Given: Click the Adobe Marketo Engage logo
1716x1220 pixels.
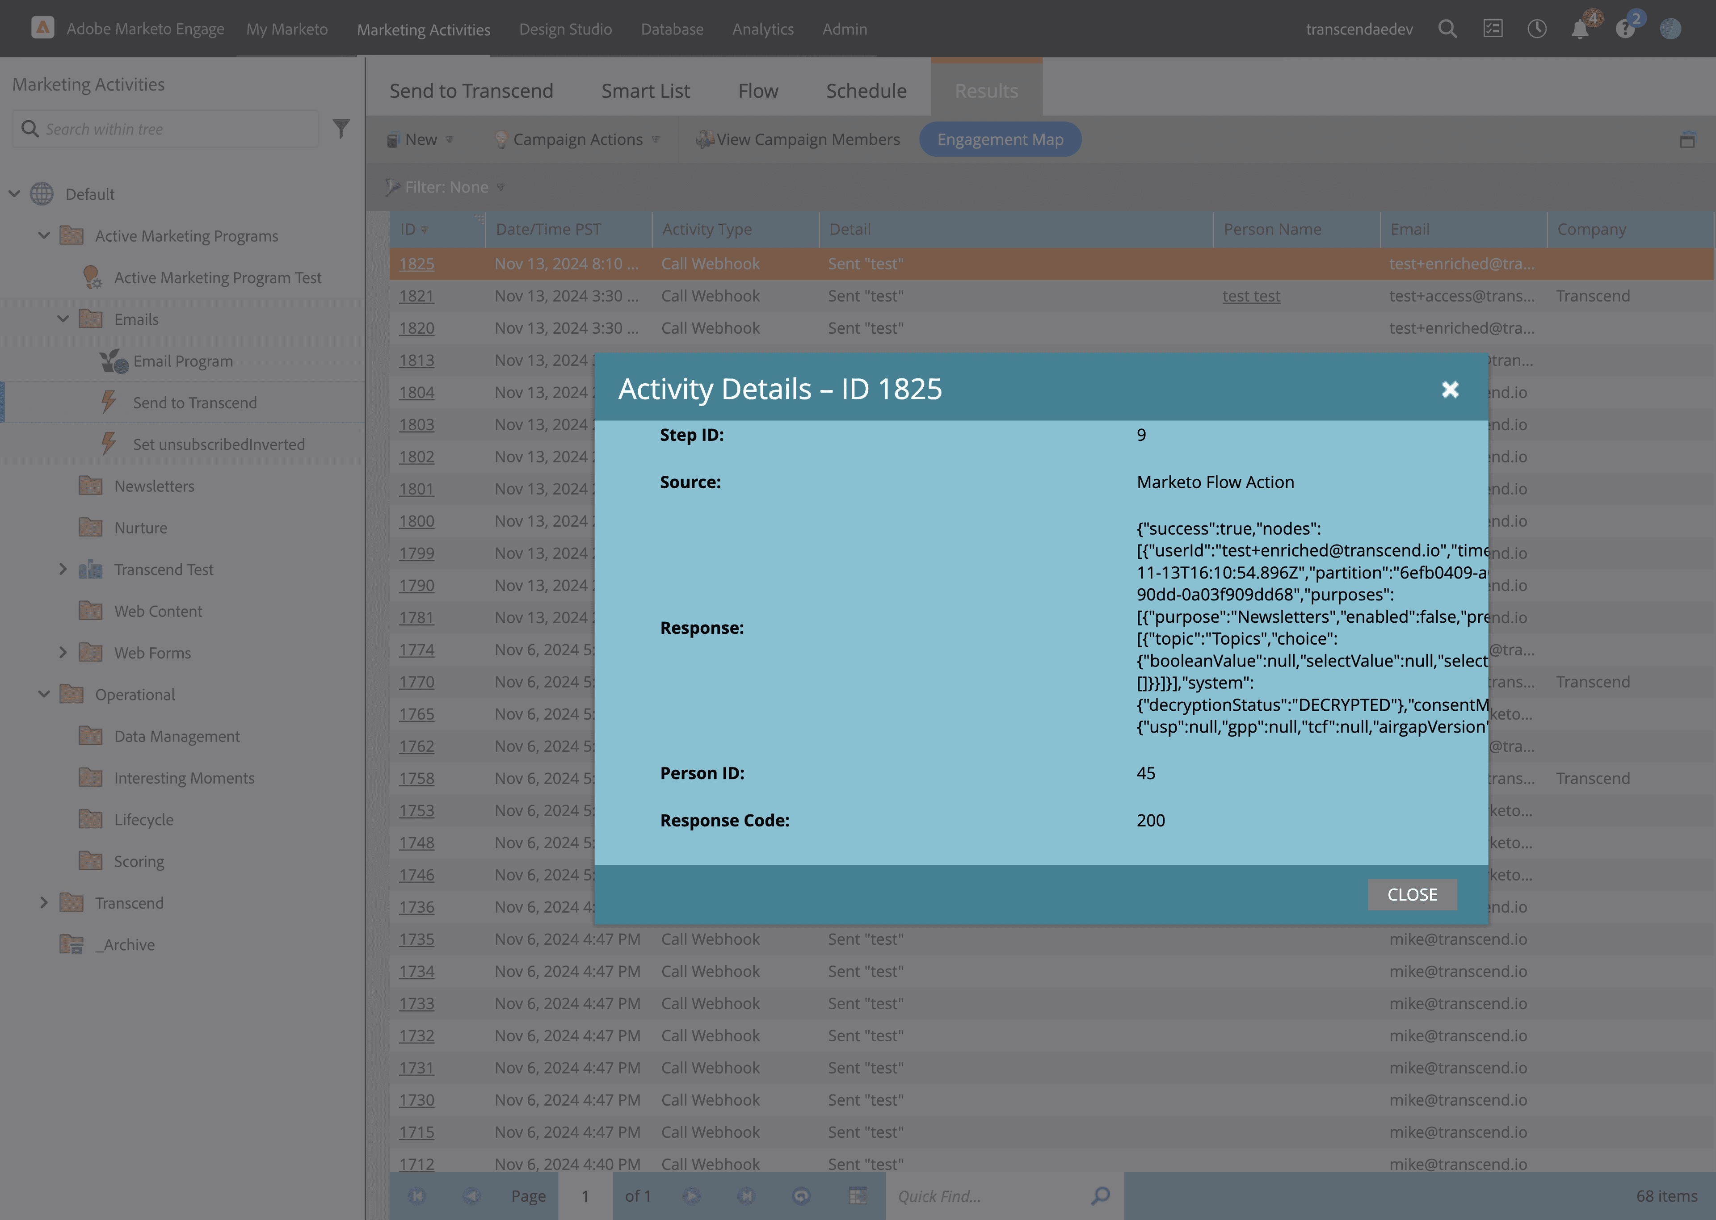Looking at the screenshot, I should [44, 29].
